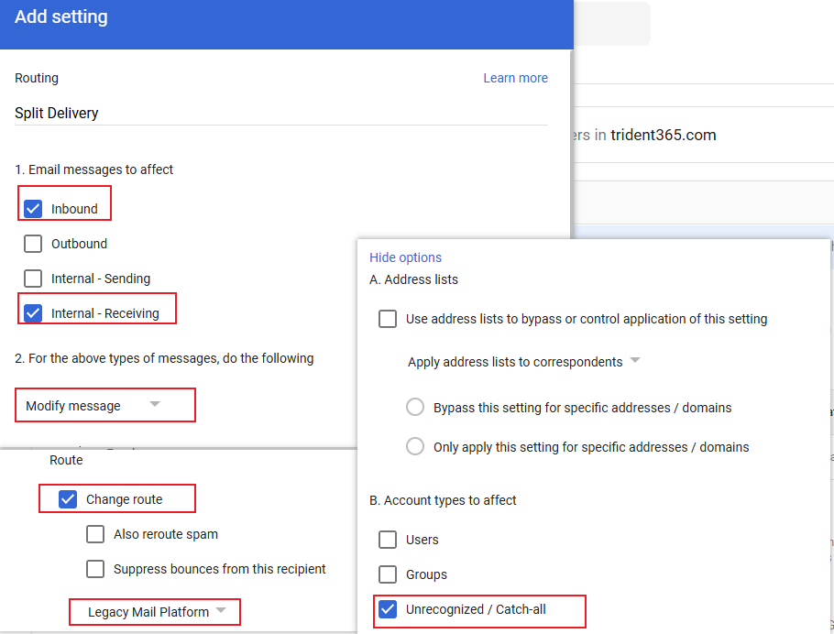Click the Split Delivery name field

click(x=280, y=114)
